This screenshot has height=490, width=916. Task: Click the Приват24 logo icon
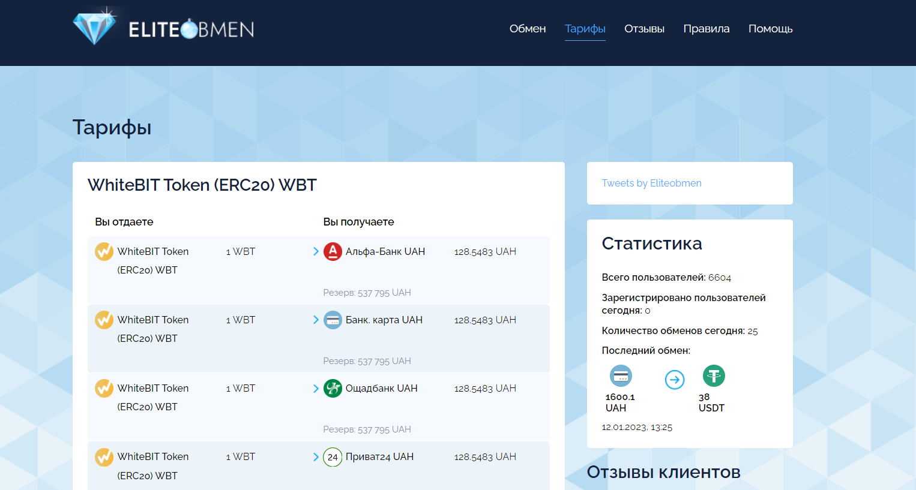click(333, 457)
